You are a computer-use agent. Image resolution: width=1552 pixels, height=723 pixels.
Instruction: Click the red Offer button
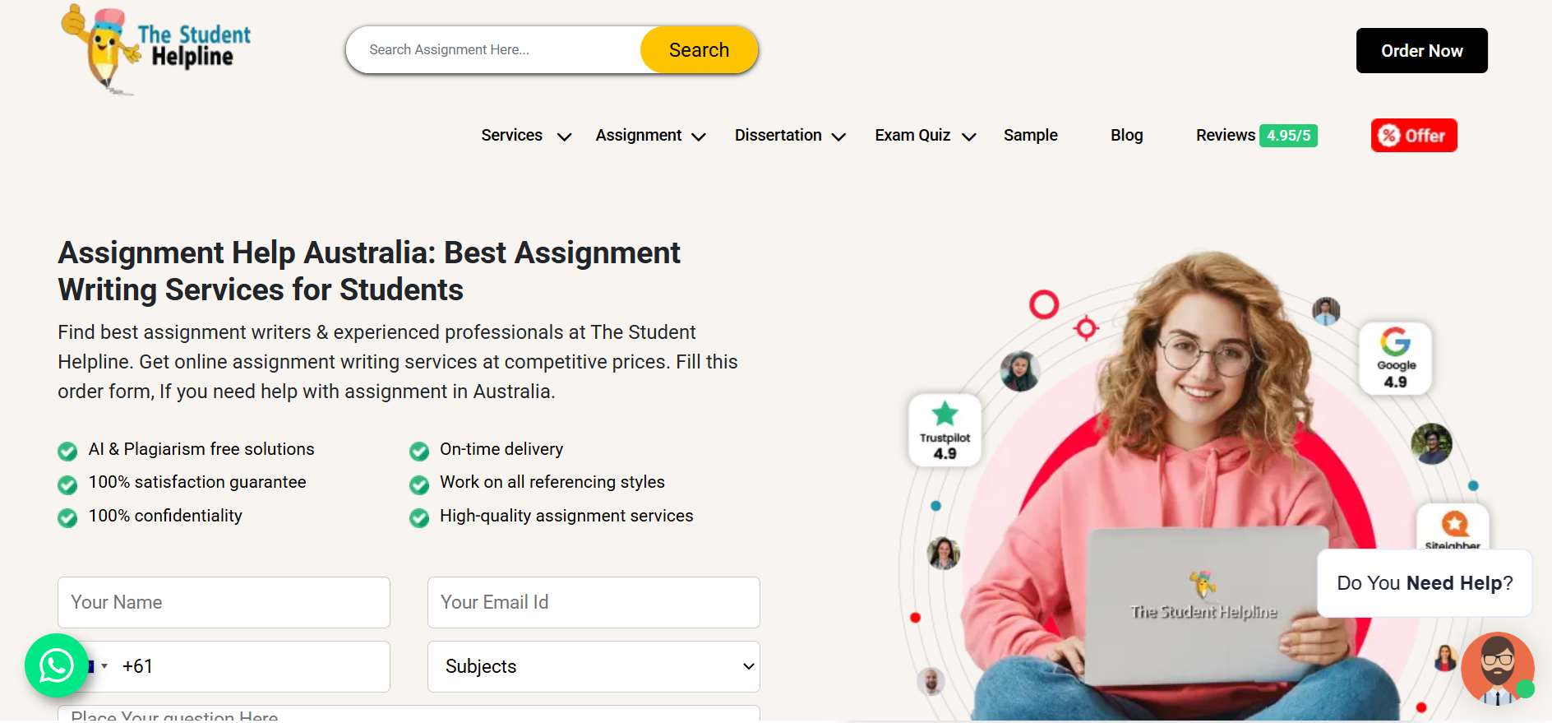pos(1414,135)
